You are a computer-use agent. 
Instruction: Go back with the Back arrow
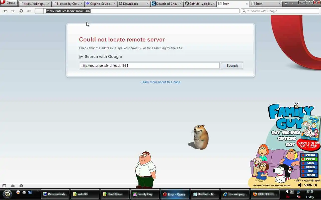[x=5, y=11]
